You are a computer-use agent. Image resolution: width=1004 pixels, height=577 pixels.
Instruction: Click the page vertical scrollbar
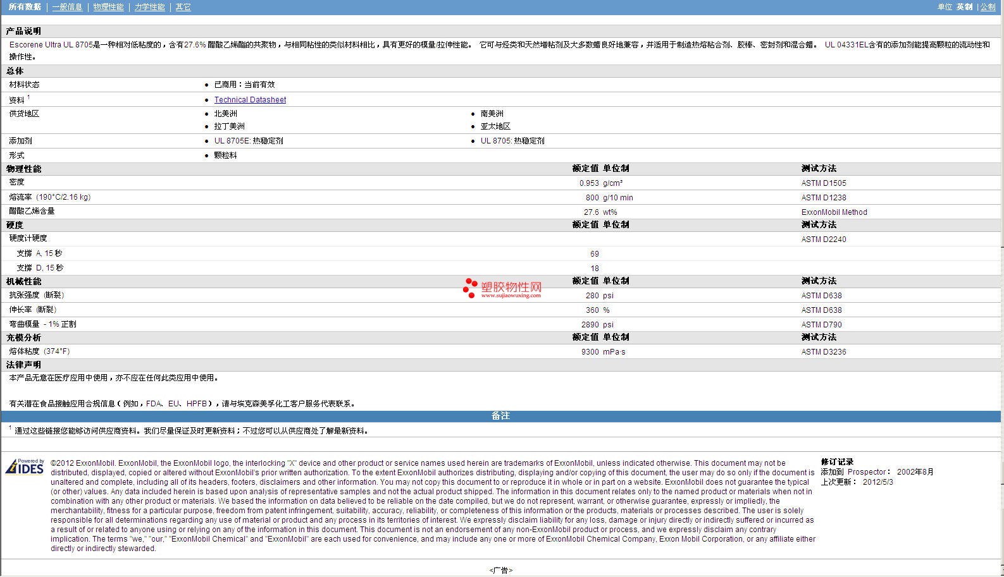click(1002, 288)
